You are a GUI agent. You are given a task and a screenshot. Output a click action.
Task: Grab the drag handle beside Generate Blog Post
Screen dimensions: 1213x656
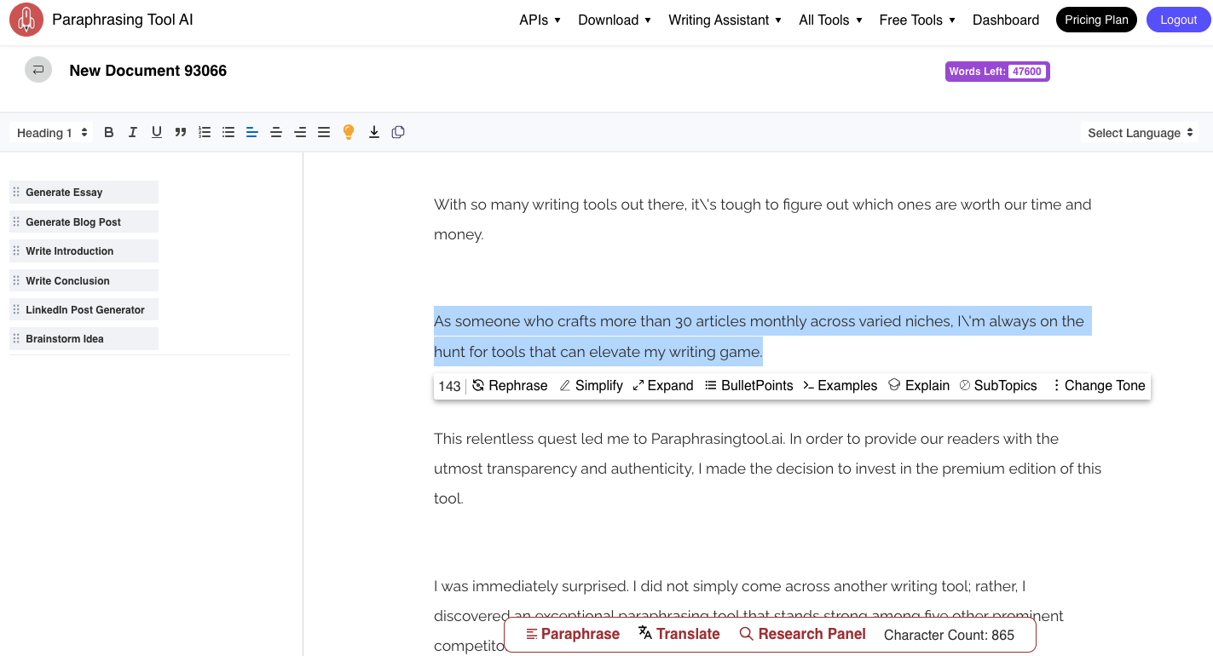click(x=16, y=222)
